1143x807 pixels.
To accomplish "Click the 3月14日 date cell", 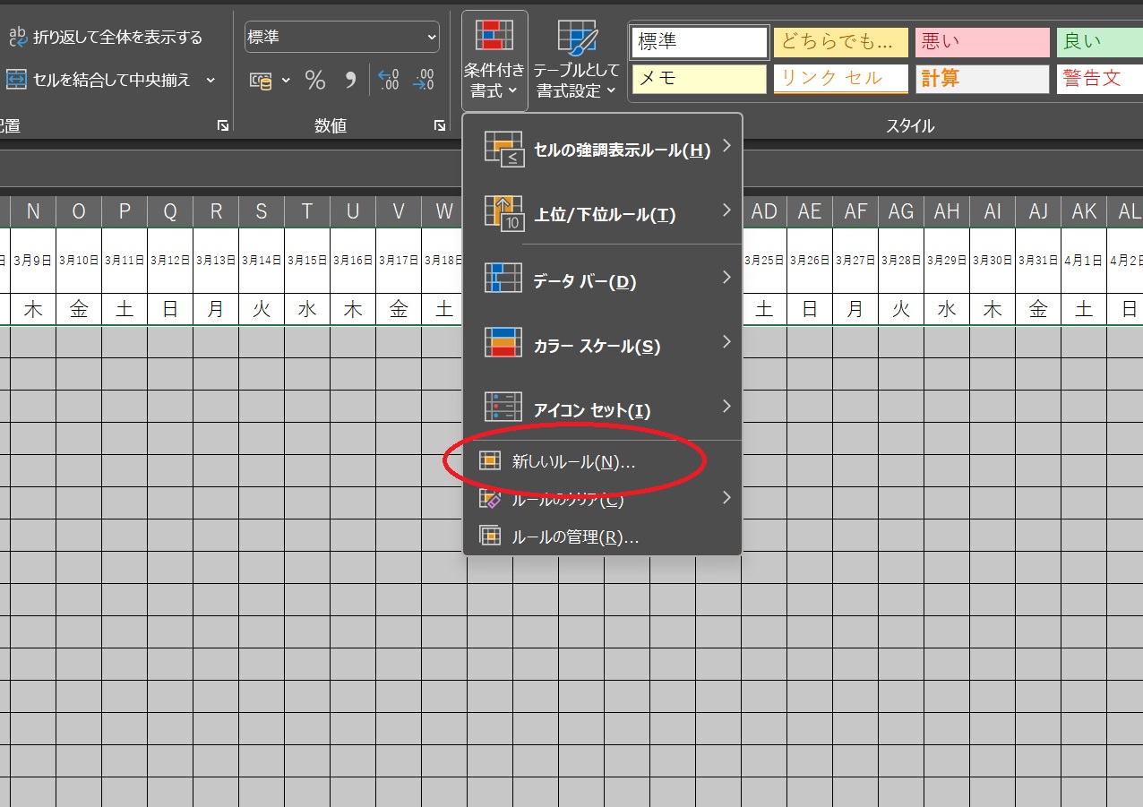I will 262,261.
